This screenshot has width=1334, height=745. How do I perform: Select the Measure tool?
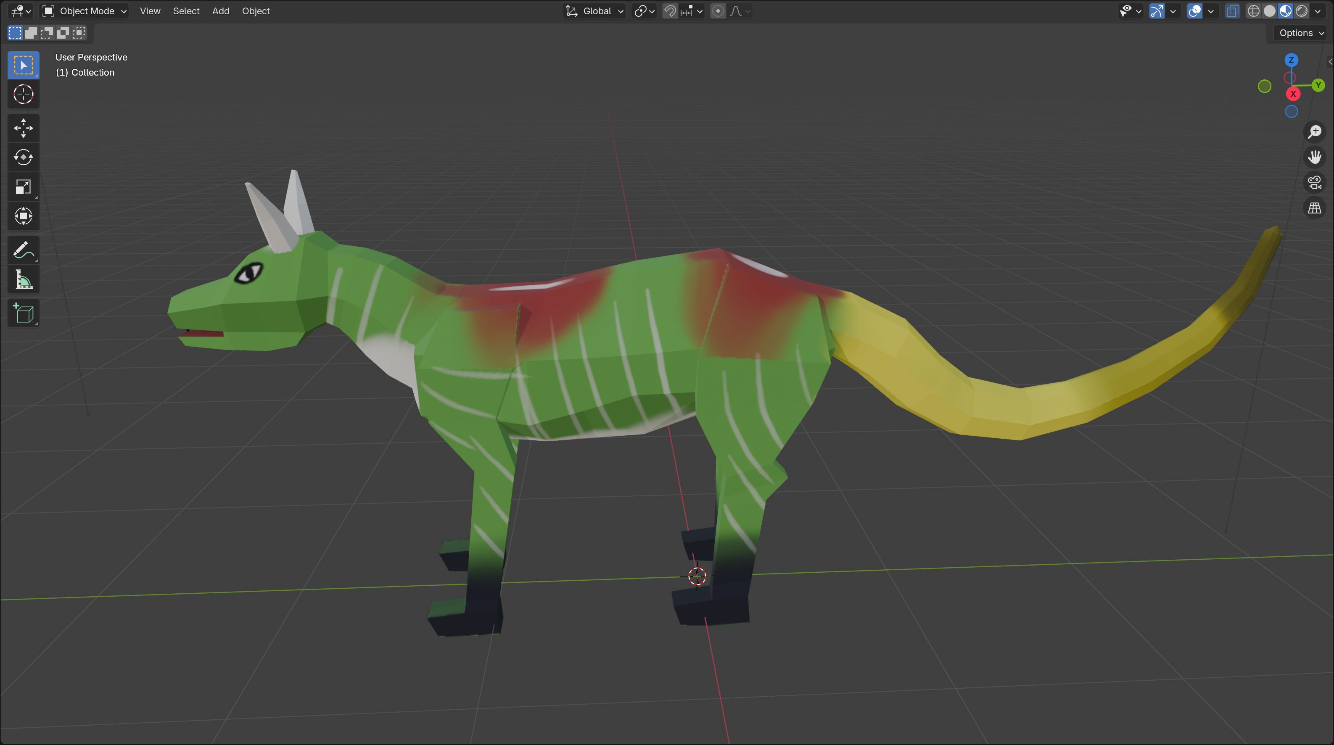click(x=23, y=280)
